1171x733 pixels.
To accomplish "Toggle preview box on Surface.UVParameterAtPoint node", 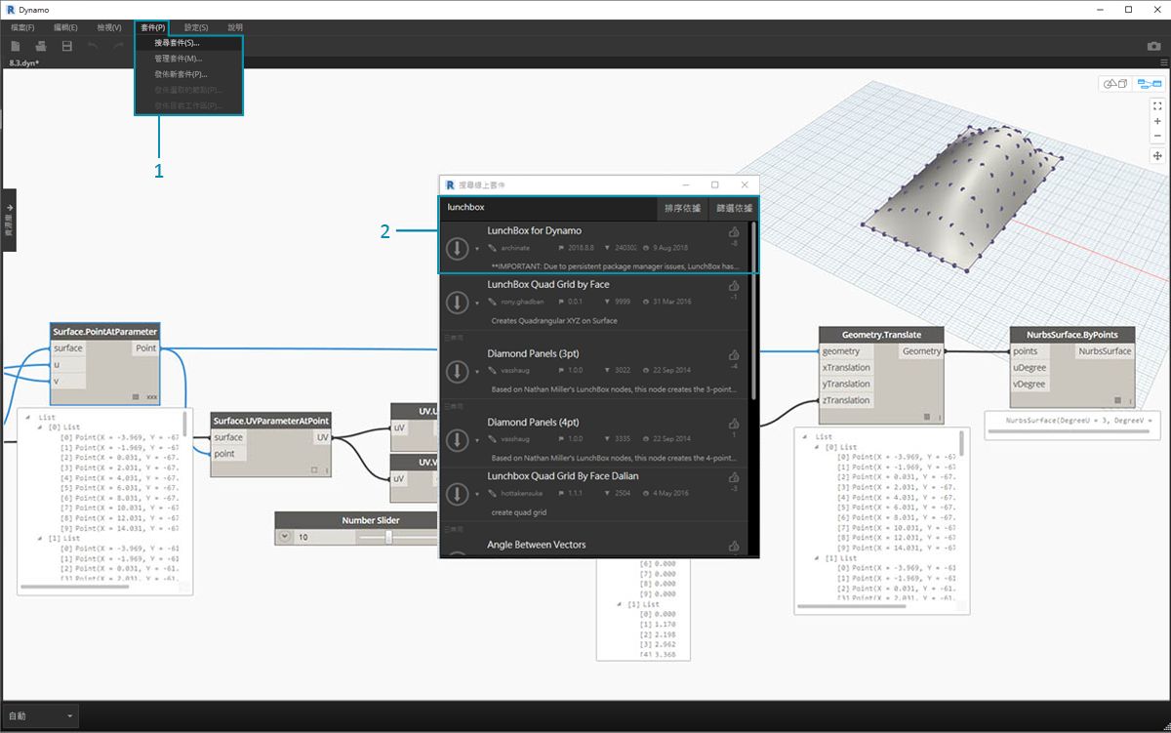I will click(x=315, y=470).
